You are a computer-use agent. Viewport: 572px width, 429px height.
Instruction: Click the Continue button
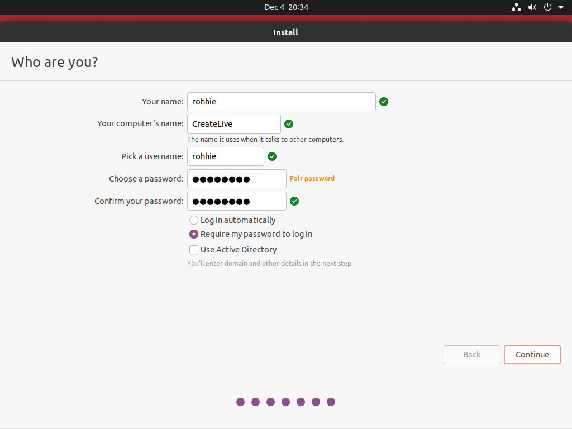[532, 355]
